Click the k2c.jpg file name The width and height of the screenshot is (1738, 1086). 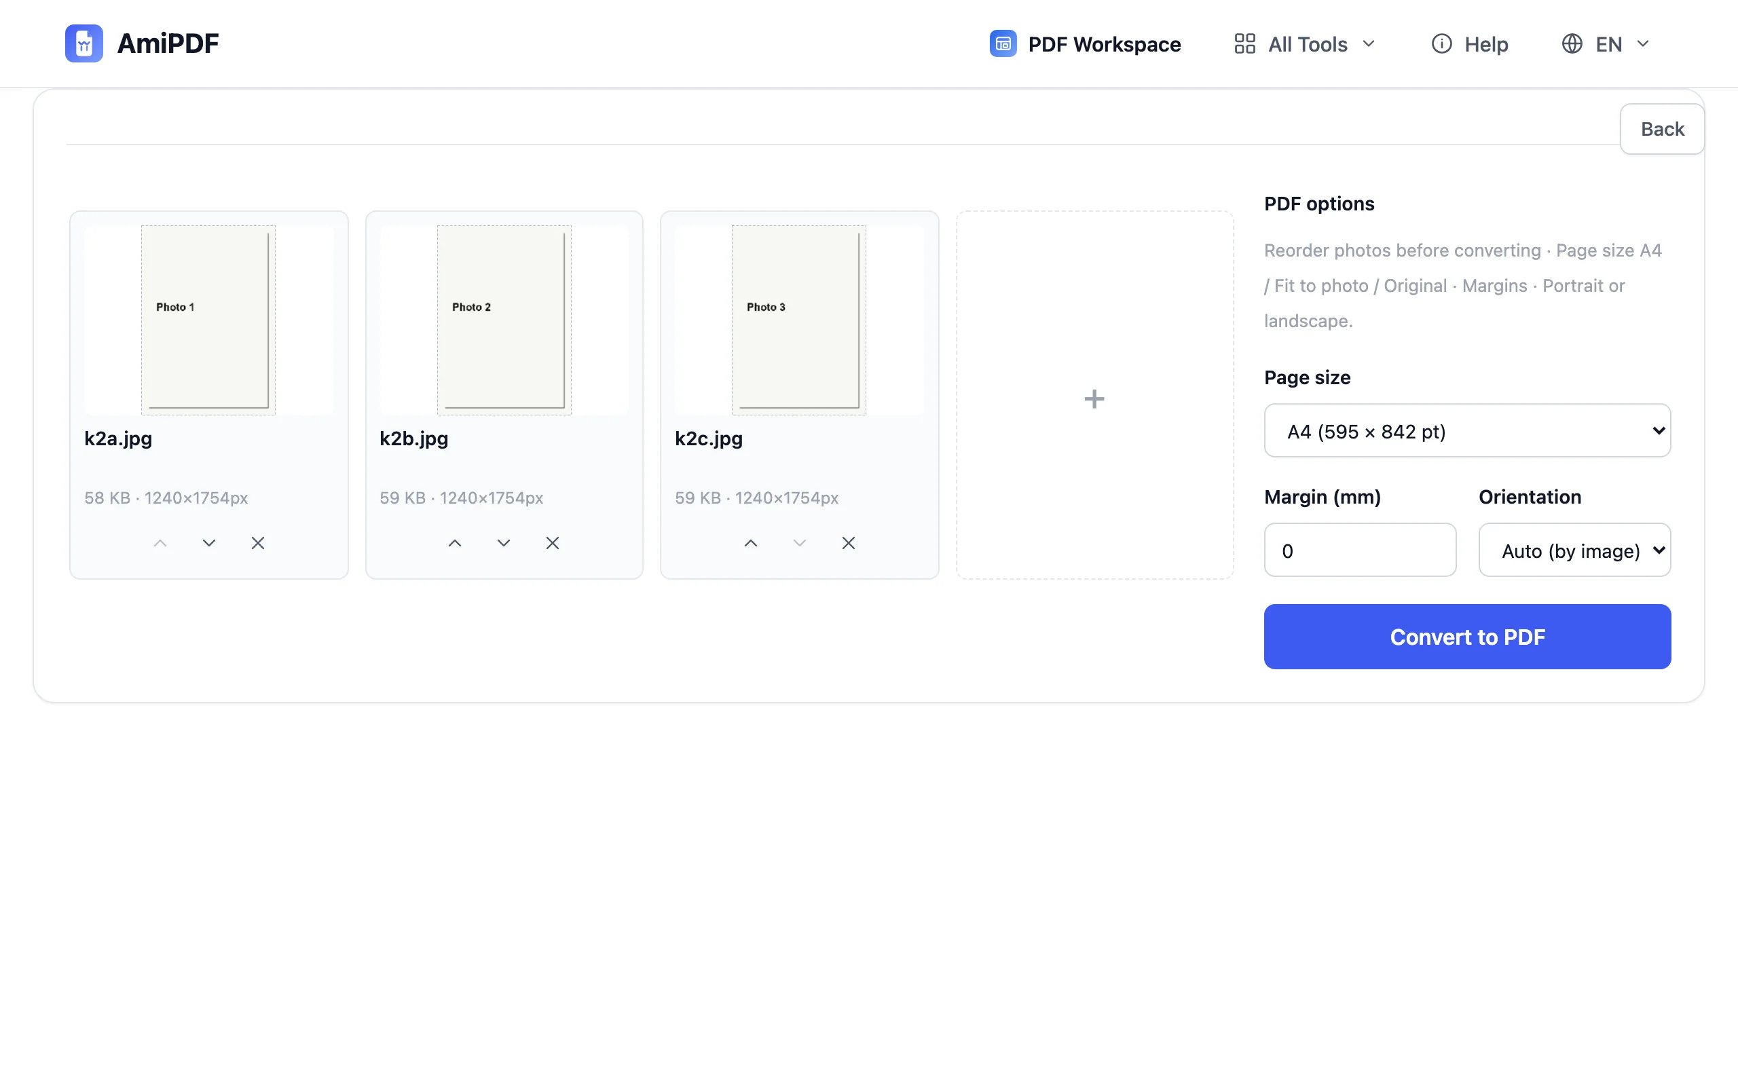(x=709, y=438)
